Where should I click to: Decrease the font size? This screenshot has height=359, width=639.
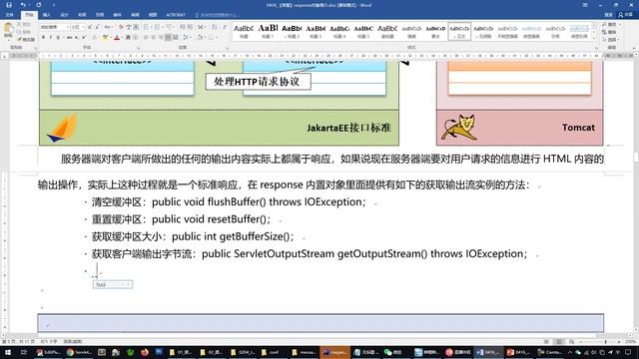tap(97, 27)
